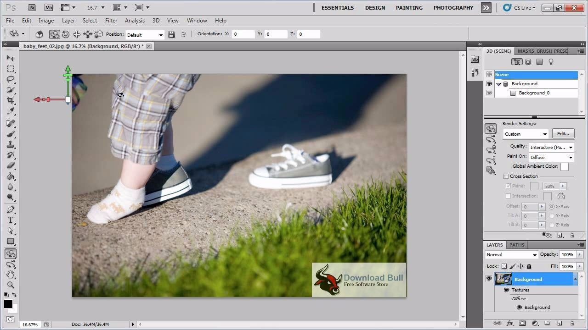
Task: Select the Crop tool
Action: coord(11,100)
